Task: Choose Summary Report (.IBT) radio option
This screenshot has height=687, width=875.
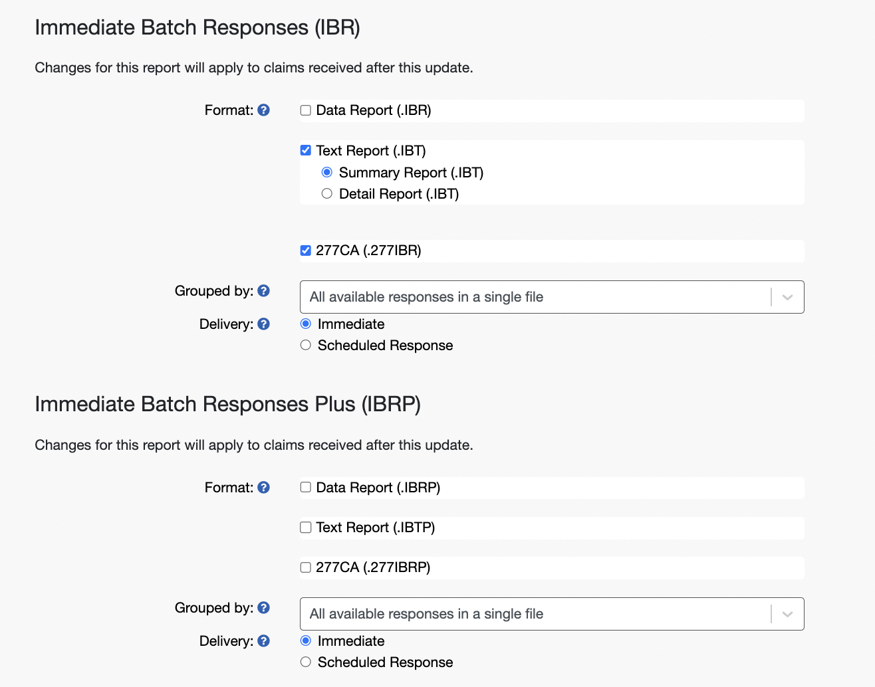Action: click(327, 173)
